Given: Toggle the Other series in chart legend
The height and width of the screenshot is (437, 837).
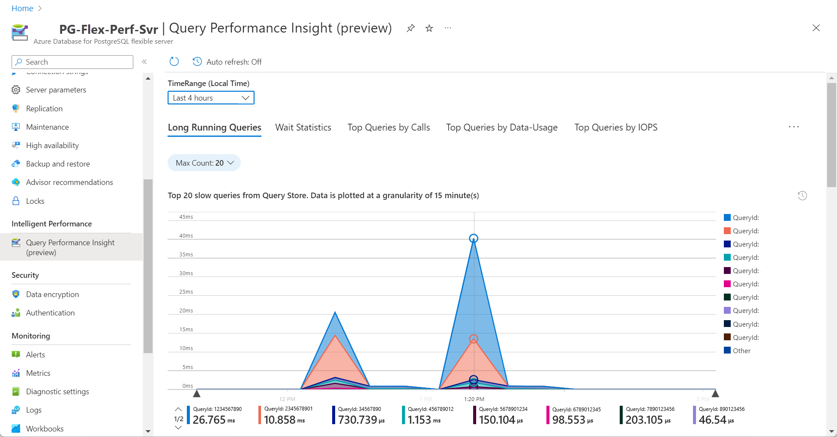Looking at the screenshot, I should tap(741, 351).
